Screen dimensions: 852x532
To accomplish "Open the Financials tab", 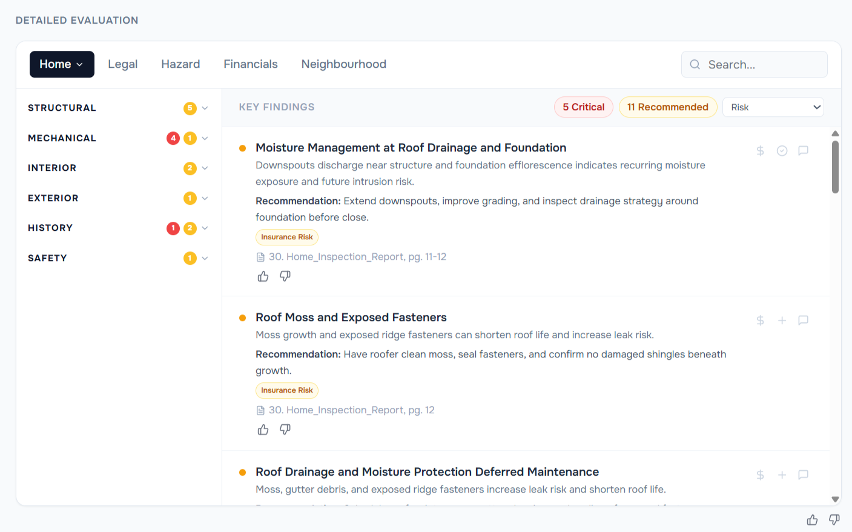I will click(251, 64).
